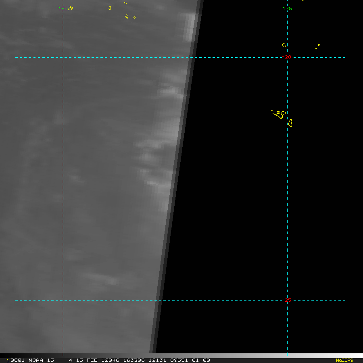Click the NOAA-15 satellite name text

[x=41, y=360]
